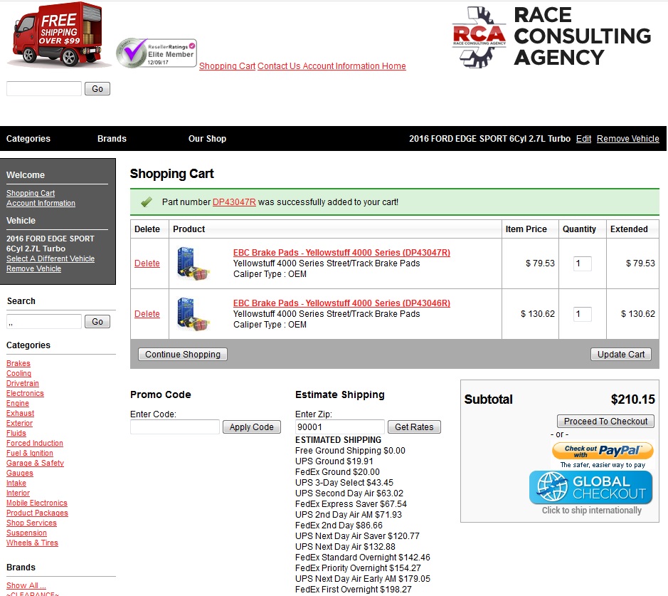668x596 pixels.
Task: Click Proceed To Checkout button
Action: 605,422
